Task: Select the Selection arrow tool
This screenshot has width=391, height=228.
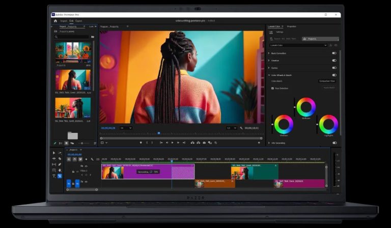Action: click(x=54, y=153)
